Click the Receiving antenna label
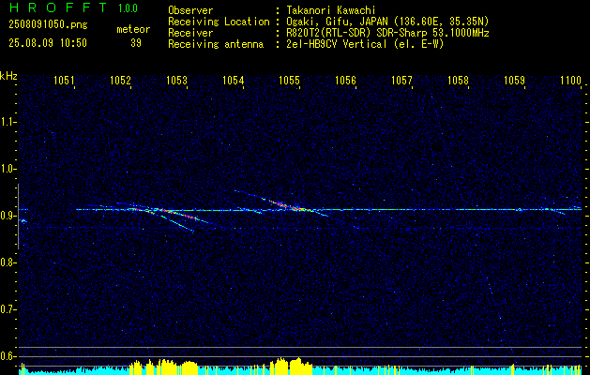The width and height of the screenshot is (590, 375). [x=216, y=45]
